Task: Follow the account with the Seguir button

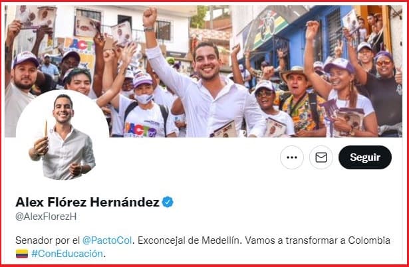Action: click(365, 157)
